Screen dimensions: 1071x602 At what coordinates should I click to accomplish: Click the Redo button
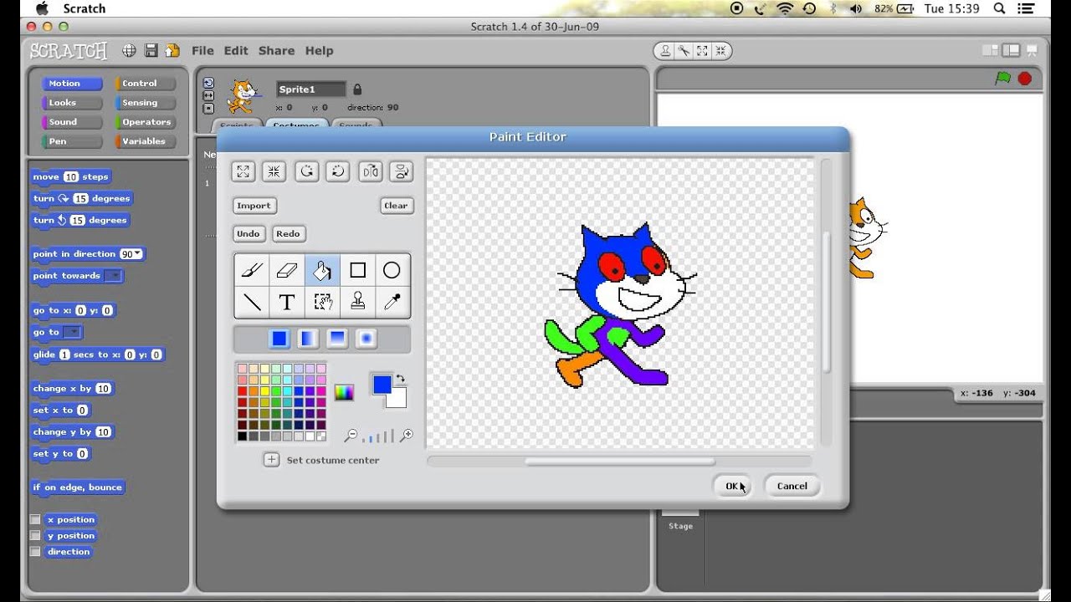(x=288, y=233)
